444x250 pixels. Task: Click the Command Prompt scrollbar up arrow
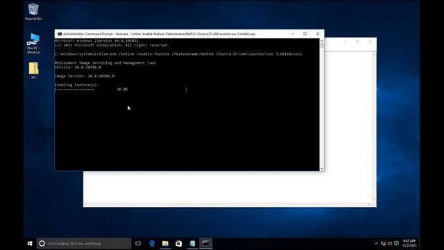(322, 40)
